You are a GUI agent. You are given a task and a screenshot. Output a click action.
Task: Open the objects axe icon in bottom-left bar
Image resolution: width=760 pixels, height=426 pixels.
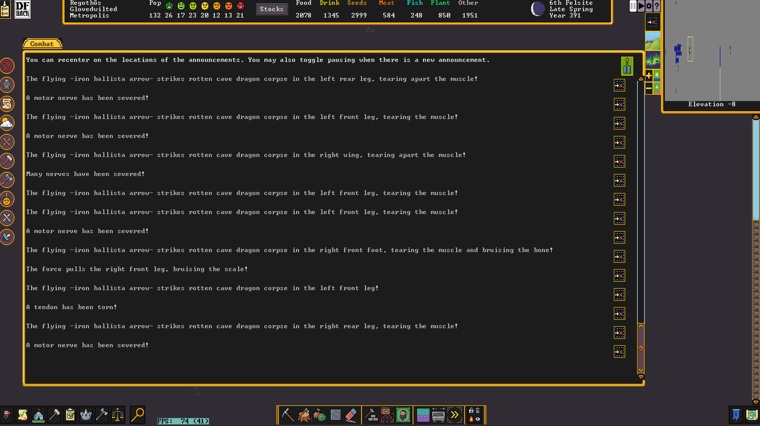pyautogui.click(x=102, y=415)
